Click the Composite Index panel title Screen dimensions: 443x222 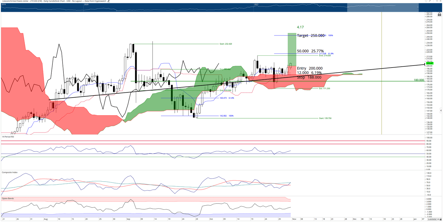point(10,172)
